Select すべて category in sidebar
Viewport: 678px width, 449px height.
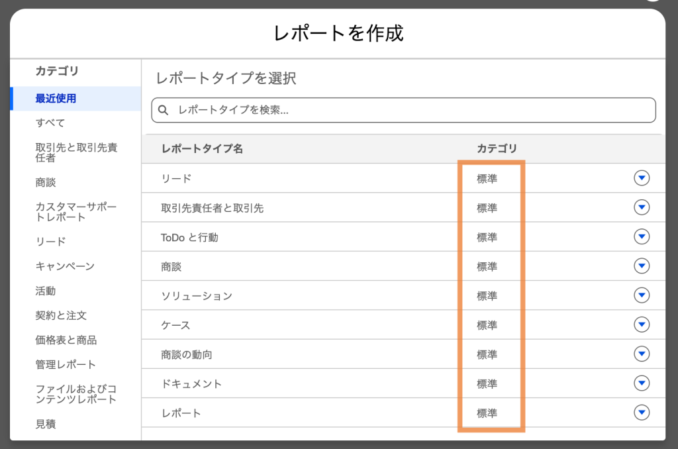coord(50,123)
